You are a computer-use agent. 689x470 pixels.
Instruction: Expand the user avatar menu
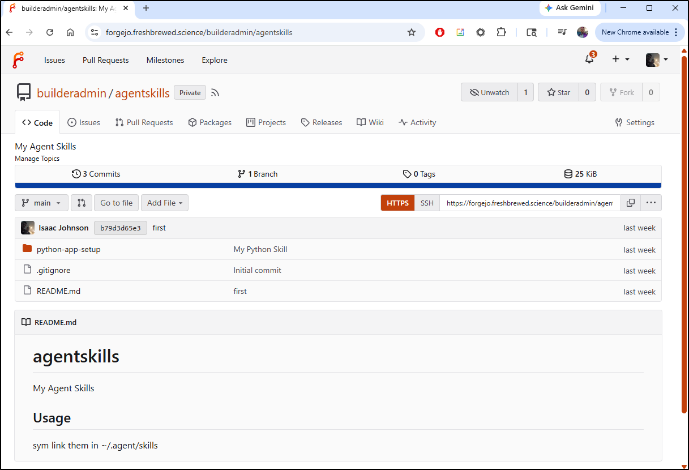click(657, 59)
